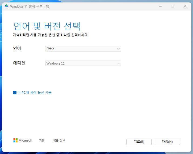Open the 법률 정보 link

click(x=59, y=140)
